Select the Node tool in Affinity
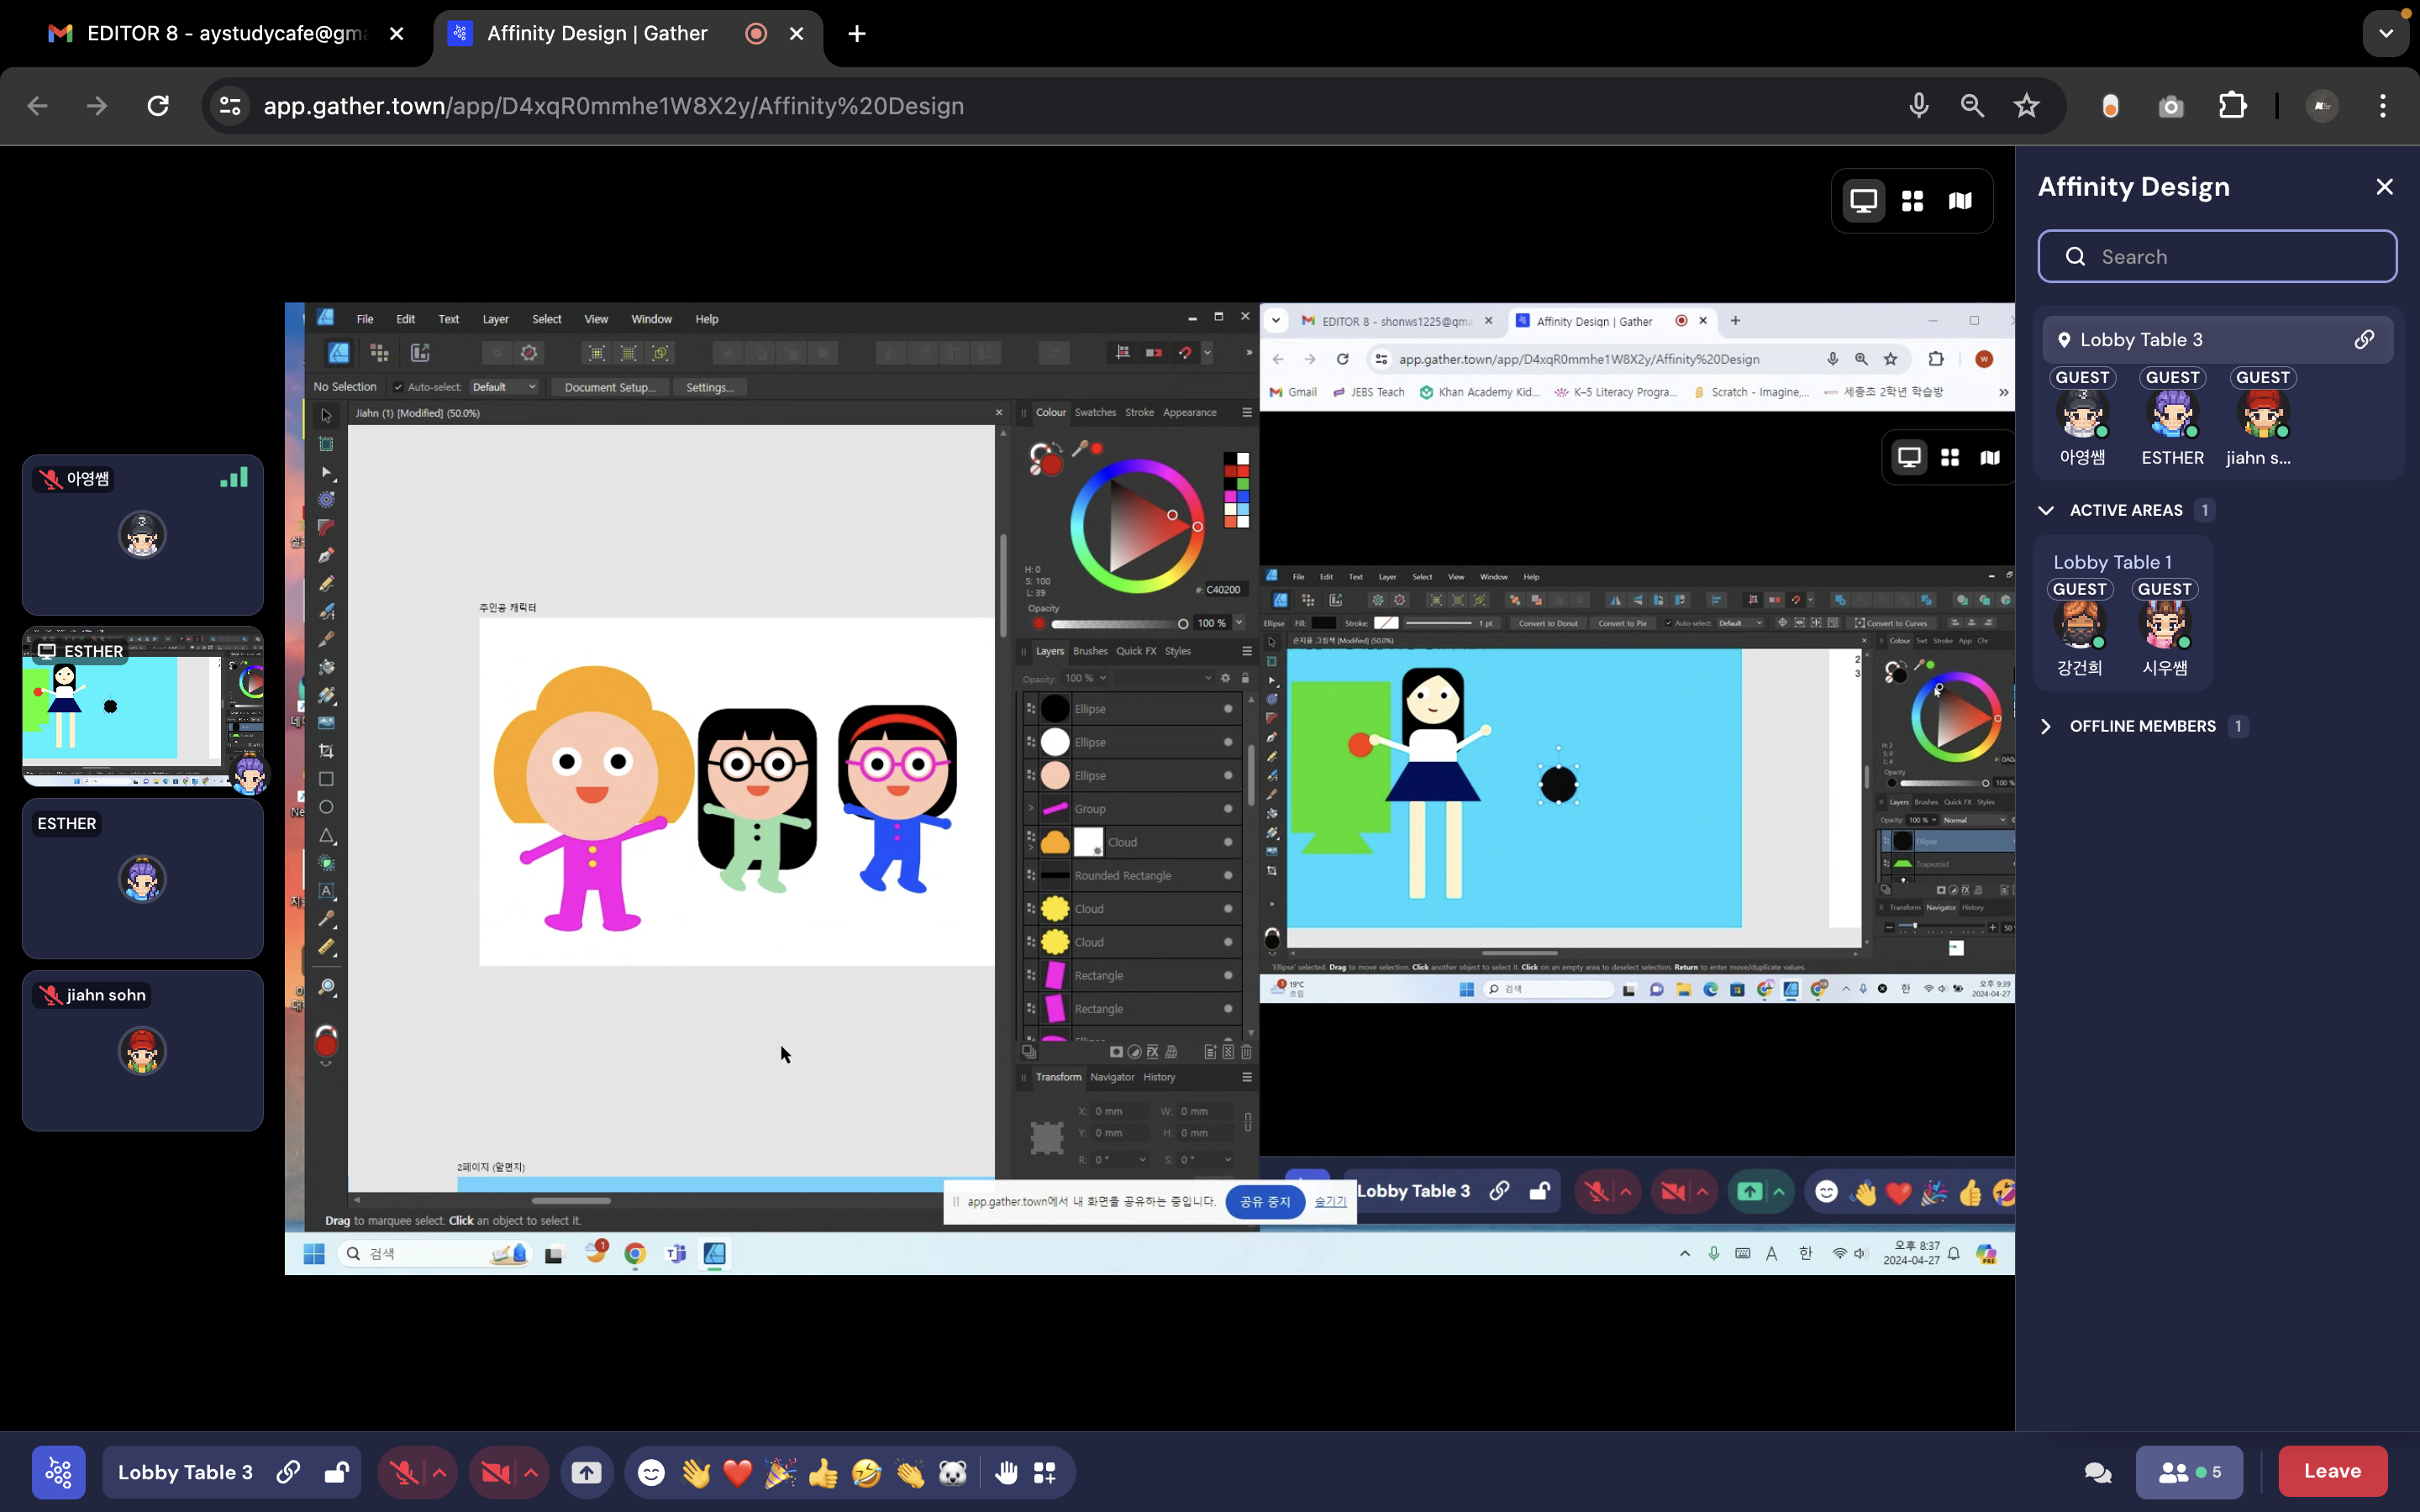 point(326,472)
